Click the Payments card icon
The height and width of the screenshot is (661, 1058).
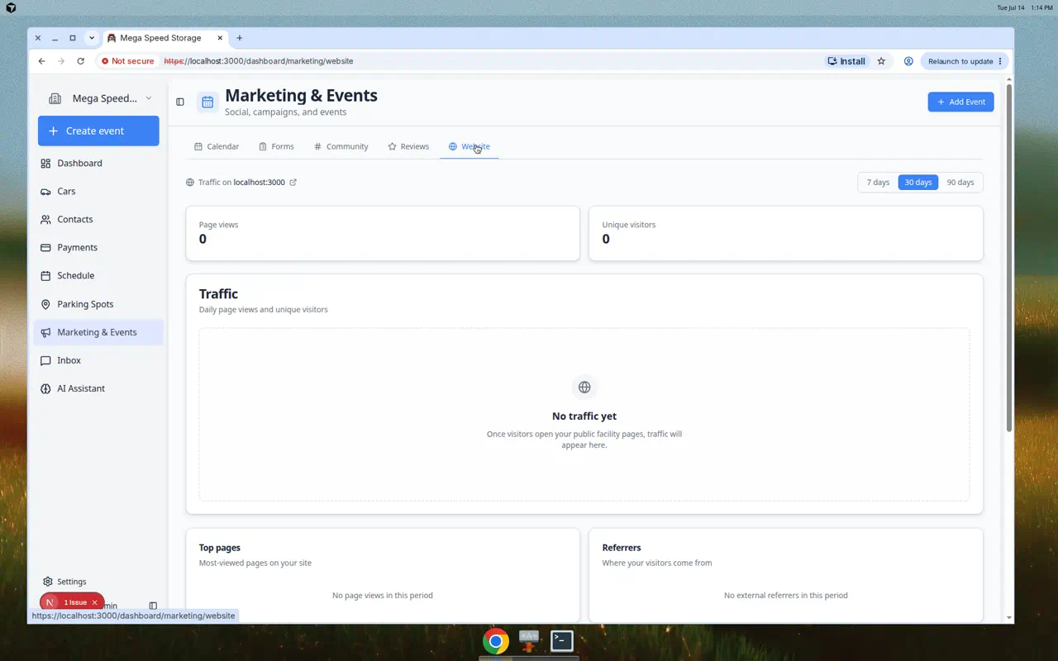coord(45,248)
